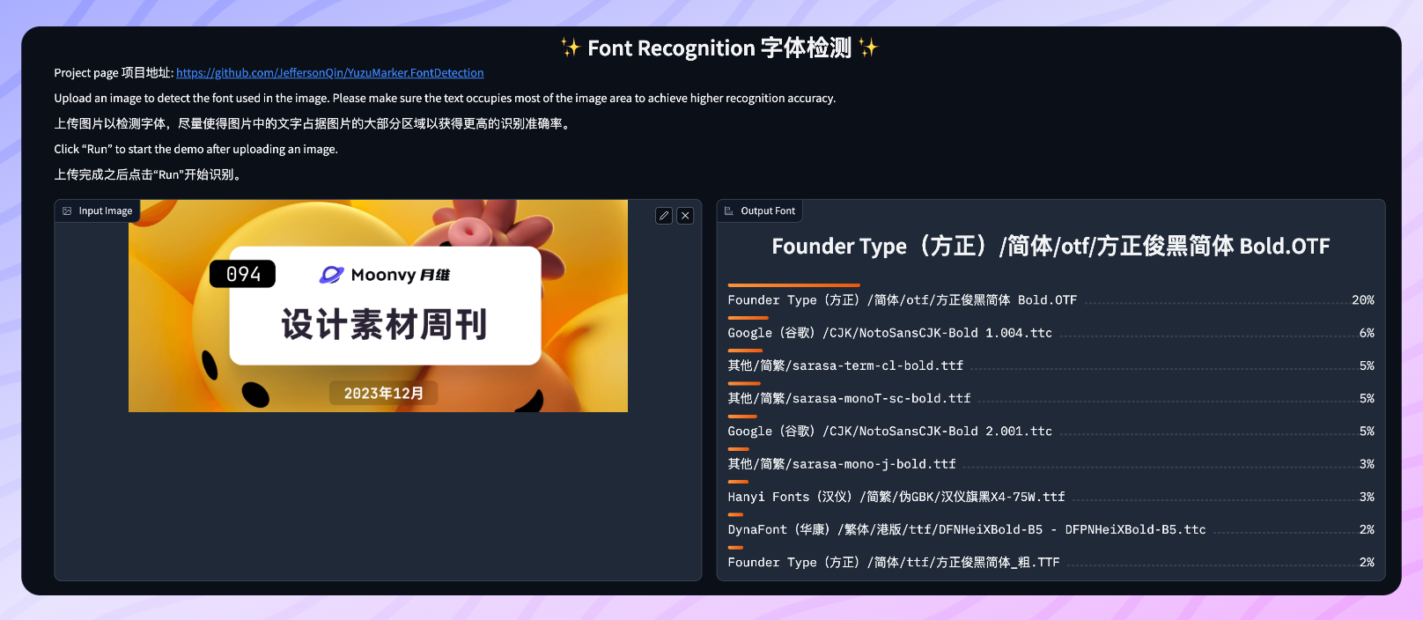The image size is (1423, 620).
Task: Click the 上传图片以检测字体 instruction line
Action: pos(313,124)
